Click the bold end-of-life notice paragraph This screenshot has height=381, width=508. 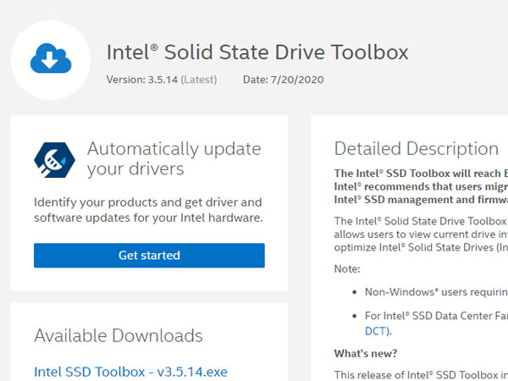pyautogui.click(x=421, y=186)
